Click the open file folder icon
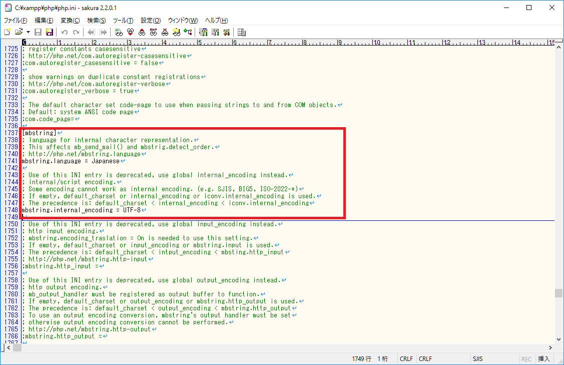Screen dimensions: 564x365 coord(19,32)
